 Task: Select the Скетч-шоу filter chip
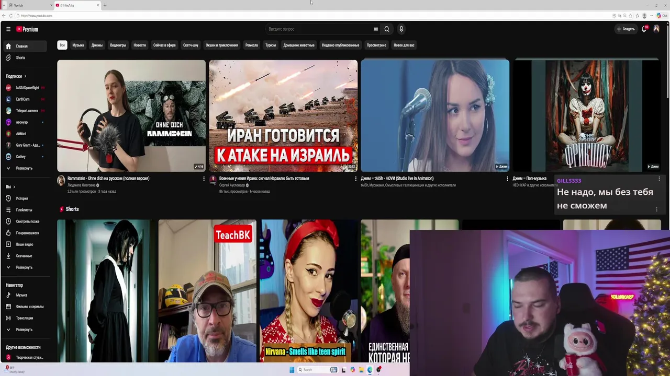pos(191,45)
